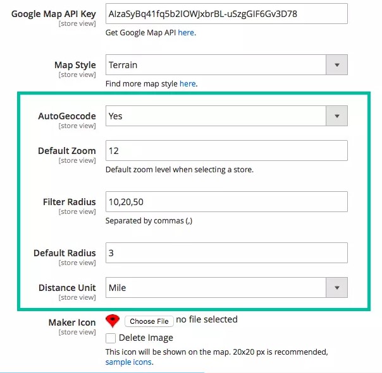Click the 'Delete Image' label text
Image resolution: width=382 pixels, height=373 pixels.
(x=145, y=338)
